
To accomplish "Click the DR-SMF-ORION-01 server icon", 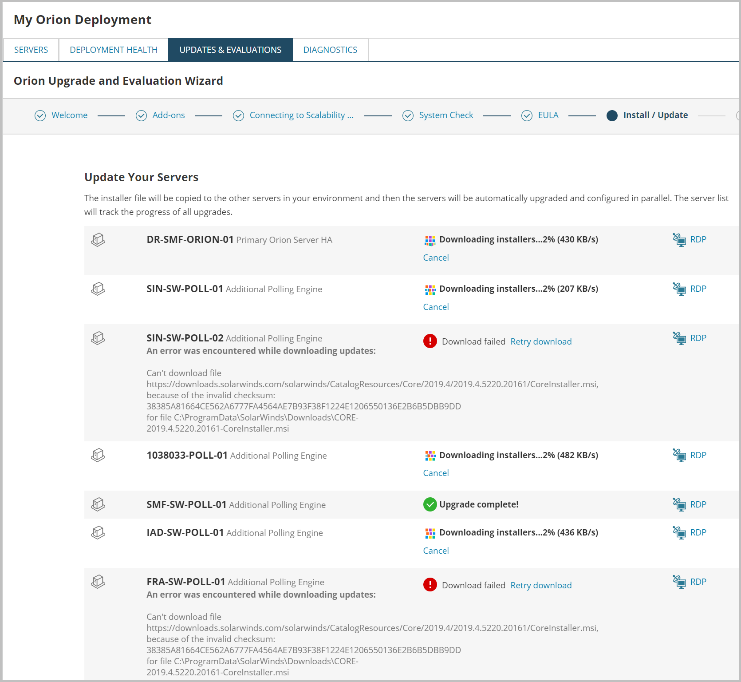I will point(98,240).
